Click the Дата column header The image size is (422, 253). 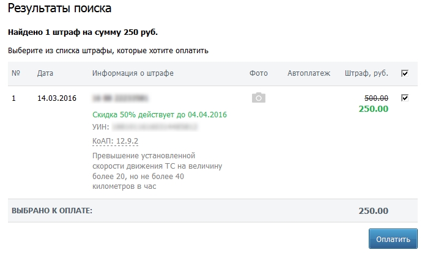[45, 73]
